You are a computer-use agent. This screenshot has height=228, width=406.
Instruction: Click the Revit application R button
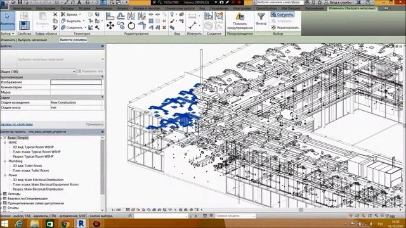4,4
